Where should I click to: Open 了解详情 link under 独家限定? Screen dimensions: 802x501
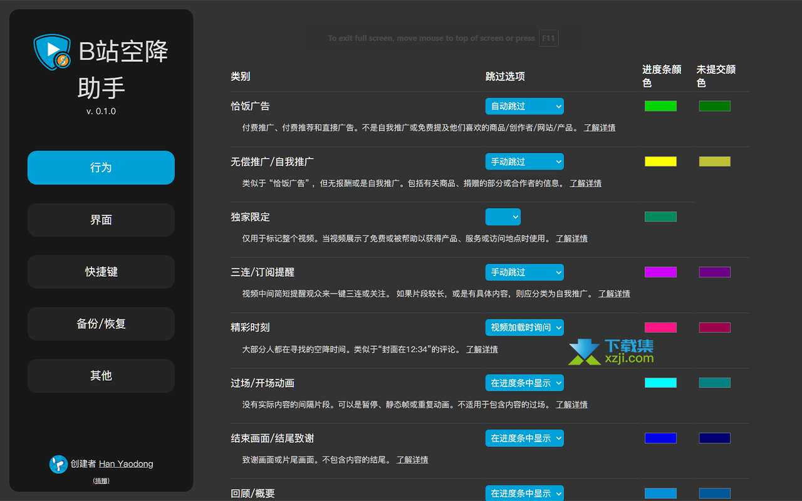[572, 239]
